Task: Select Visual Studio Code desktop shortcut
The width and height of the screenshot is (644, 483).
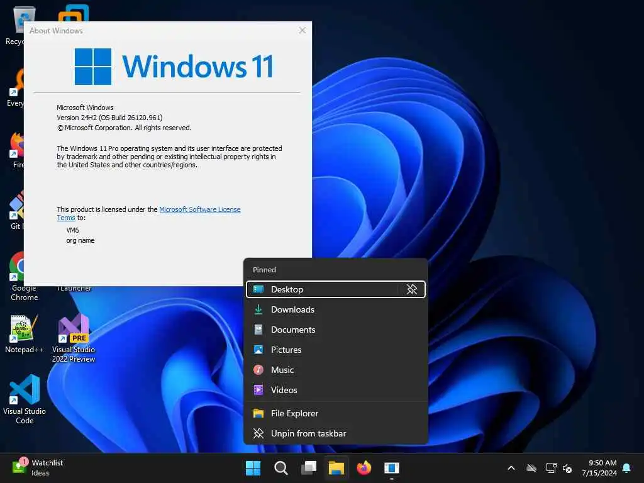Action: 25,399
